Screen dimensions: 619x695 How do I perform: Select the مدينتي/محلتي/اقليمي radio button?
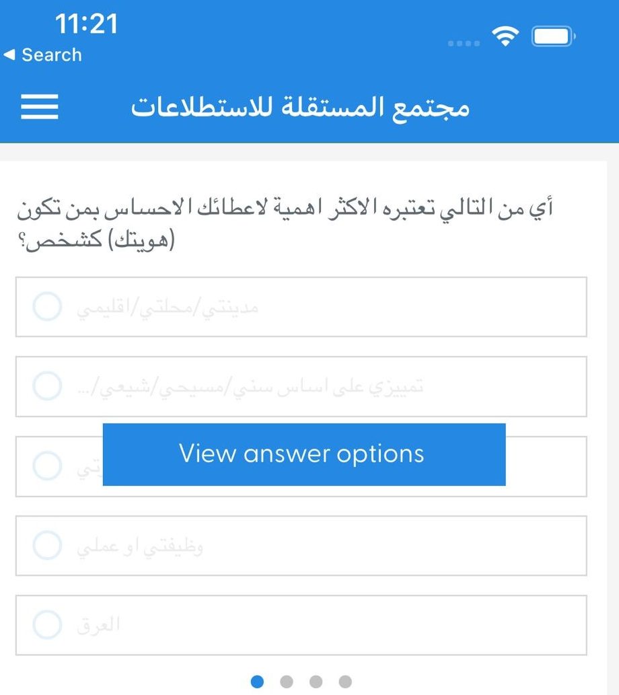[47, 306]
